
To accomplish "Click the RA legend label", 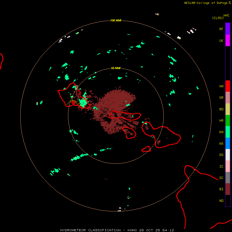I will click(x=221, y=132).
